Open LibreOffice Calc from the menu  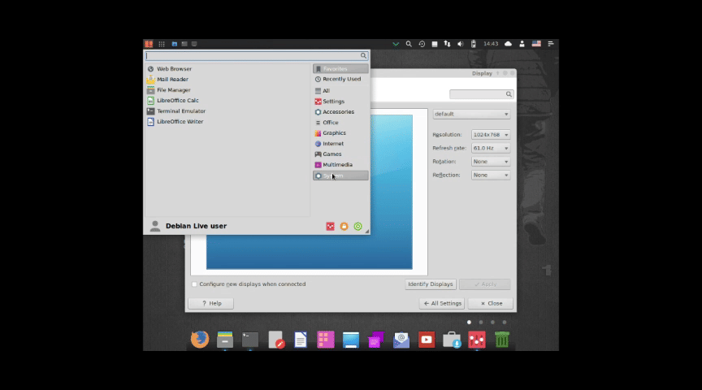tap(177, 101)
